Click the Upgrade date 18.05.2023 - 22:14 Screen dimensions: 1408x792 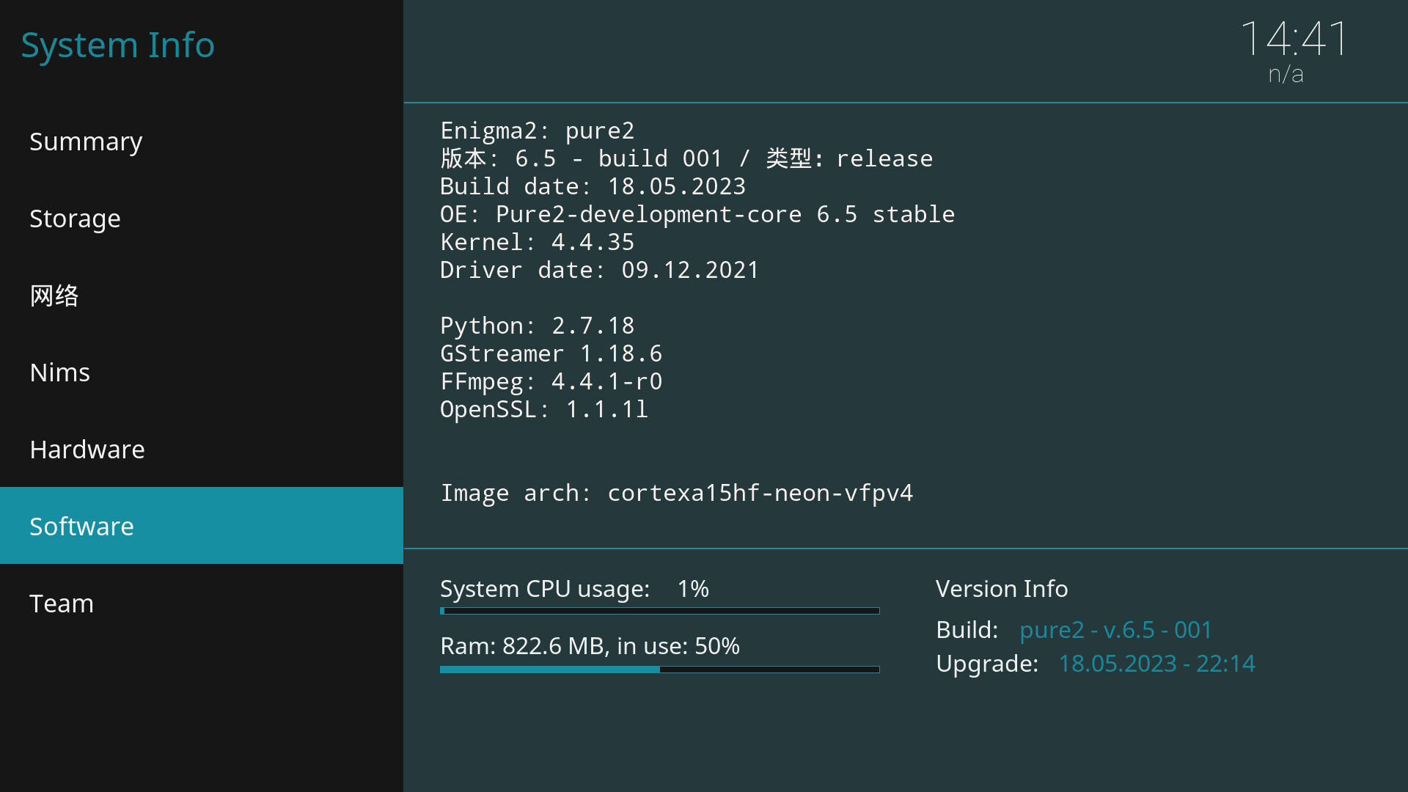pyautogui.click(x=1156, y=664)
